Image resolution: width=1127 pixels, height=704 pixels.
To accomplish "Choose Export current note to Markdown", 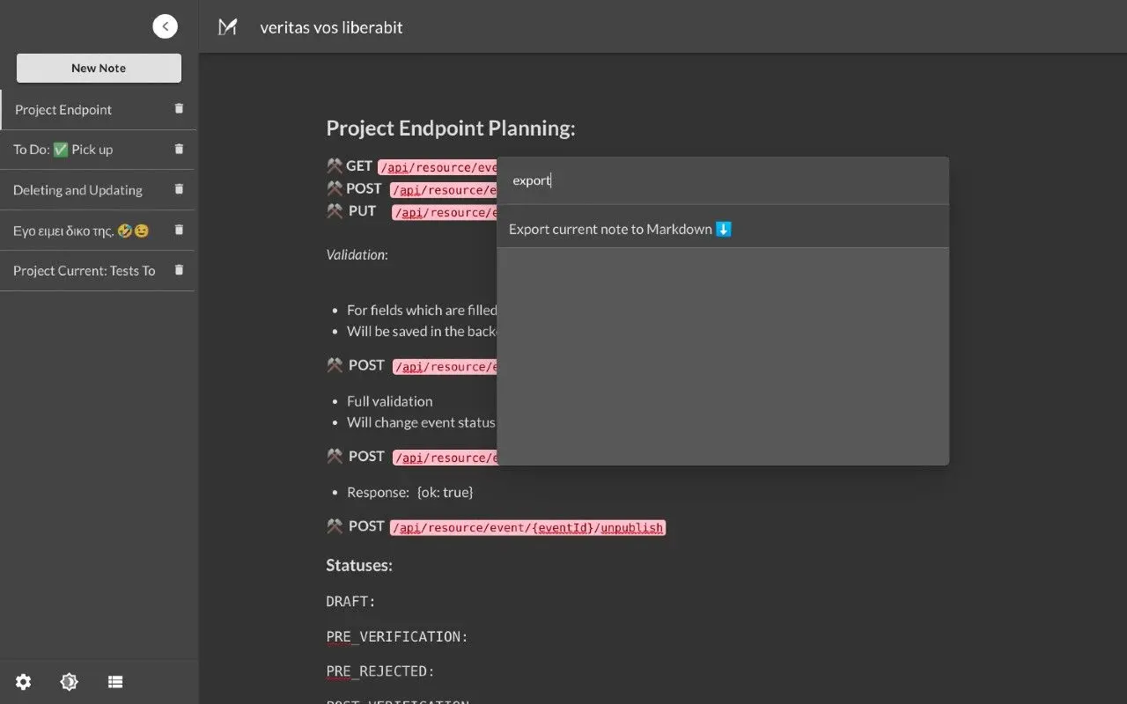I will click(620, 230).
